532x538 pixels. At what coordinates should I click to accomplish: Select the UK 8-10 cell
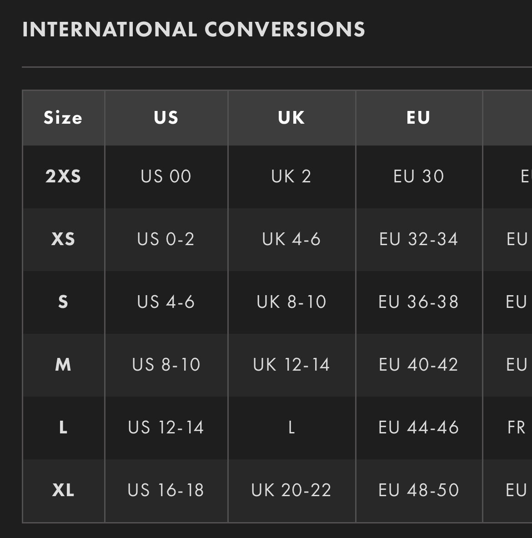[291, 302]
